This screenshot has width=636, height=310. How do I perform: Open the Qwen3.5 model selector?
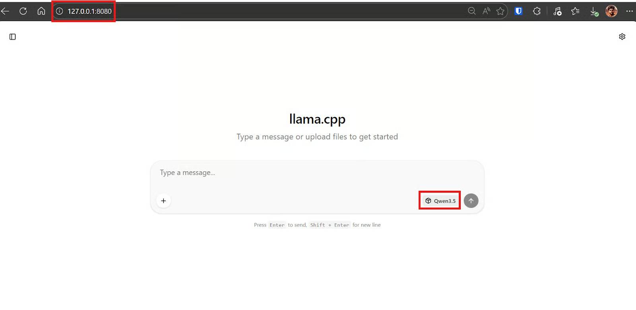click(x=439, y=201)
